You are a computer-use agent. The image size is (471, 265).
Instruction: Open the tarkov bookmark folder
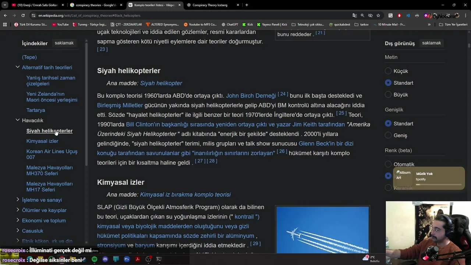tap(361, 24)
